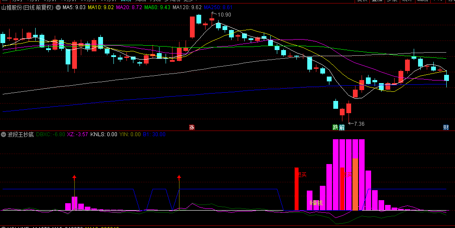This screenshot has height=228, width=455.
Task: Click the green 跌 marker icon
Action: point(335,127)
